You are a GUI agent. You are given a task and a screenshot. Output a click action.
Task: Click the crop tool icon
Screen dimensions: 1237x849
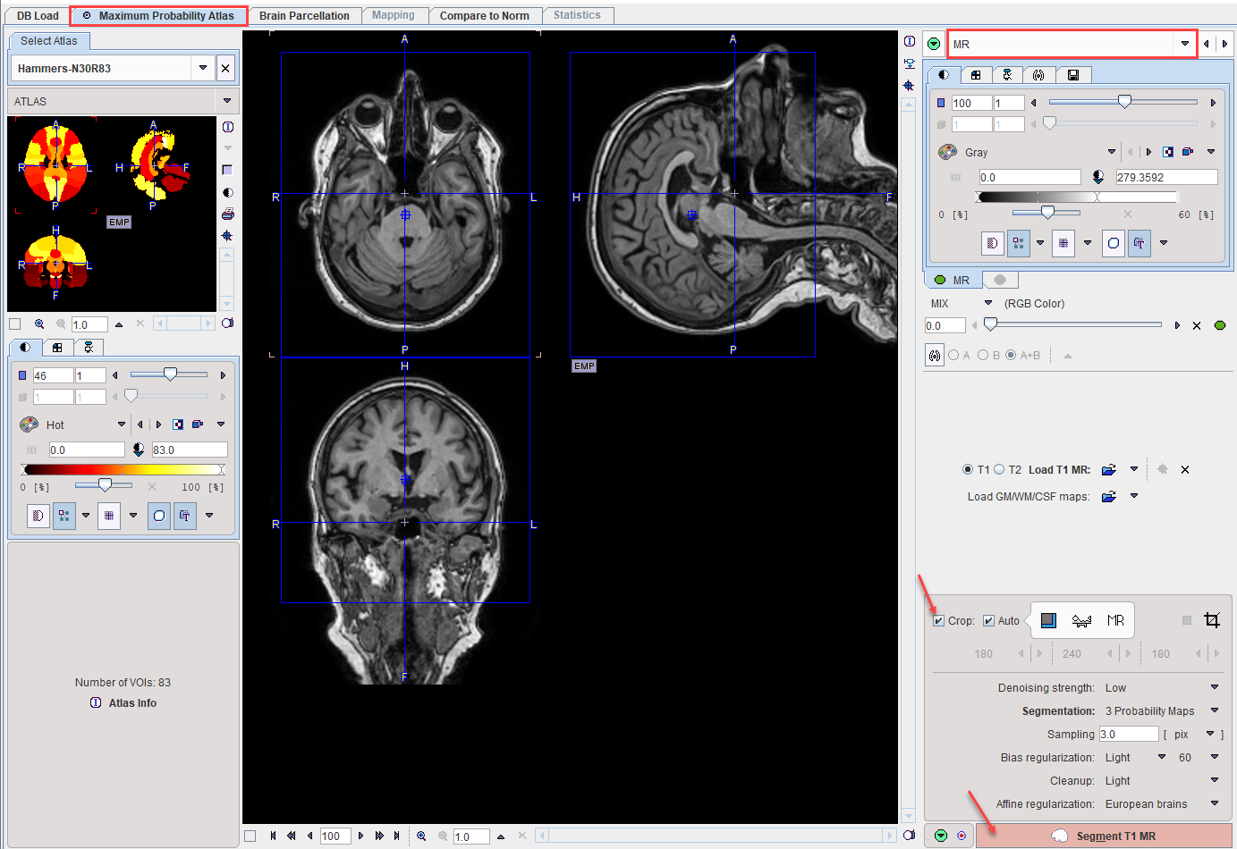1212,620
